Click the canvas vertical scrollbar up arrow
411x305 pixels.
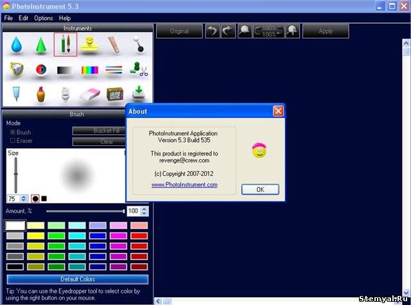406,43
